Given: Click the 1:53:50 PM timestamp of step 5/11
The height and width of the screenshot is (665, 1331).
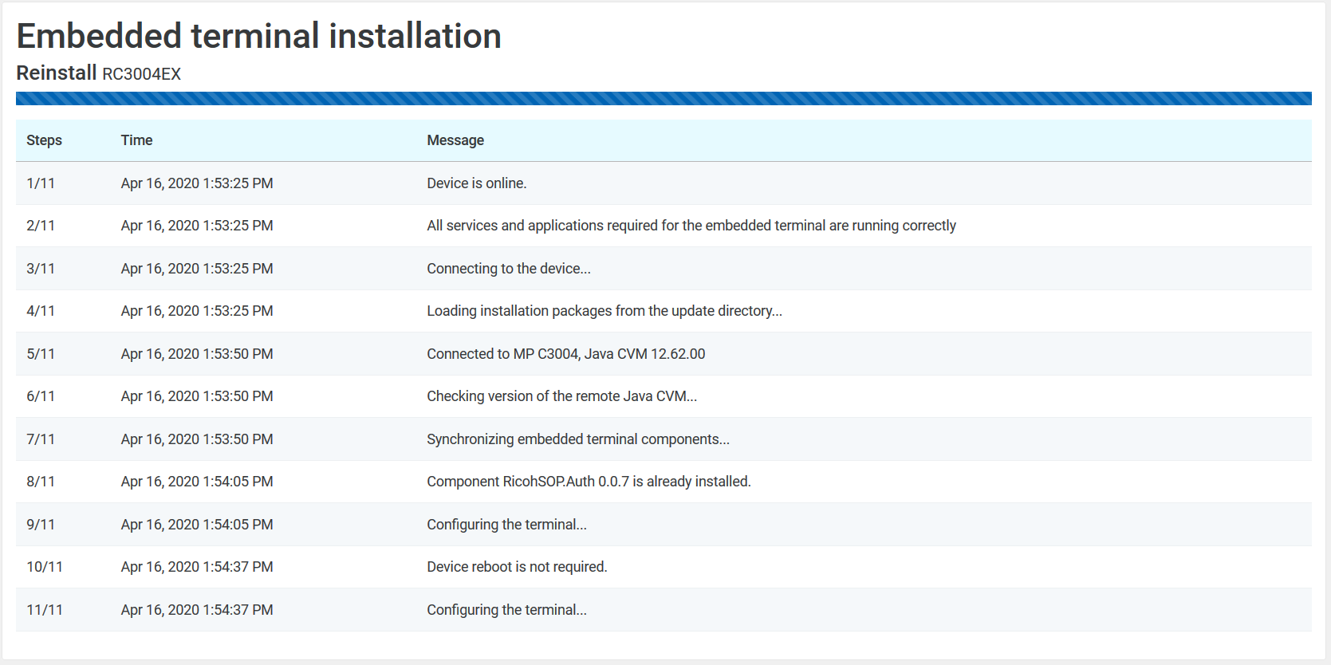Looking at the screenshot, I should 197,354.
